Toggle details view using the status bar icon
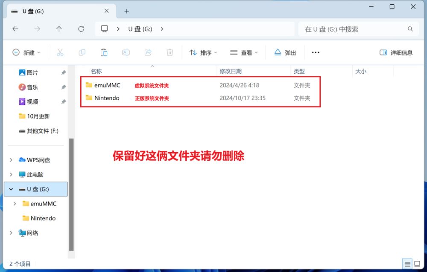The image size is (427, 272). pos(408,263)
